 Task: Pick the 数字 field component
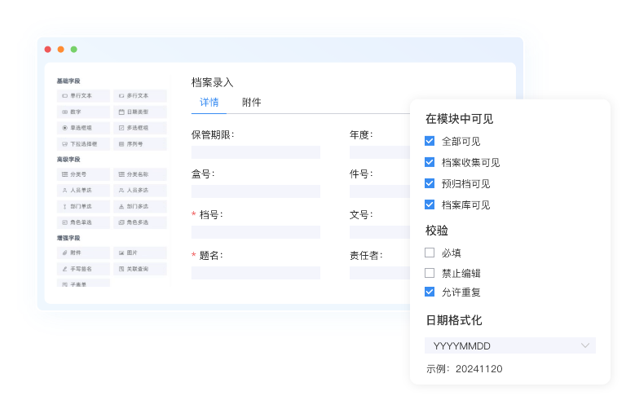point(83,112)
